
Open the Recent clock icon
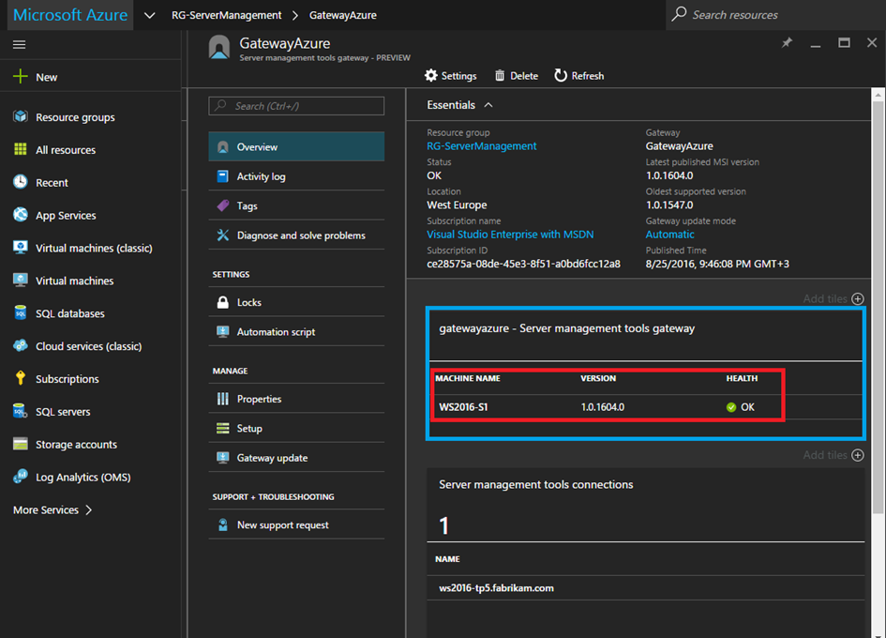point(21,182)
